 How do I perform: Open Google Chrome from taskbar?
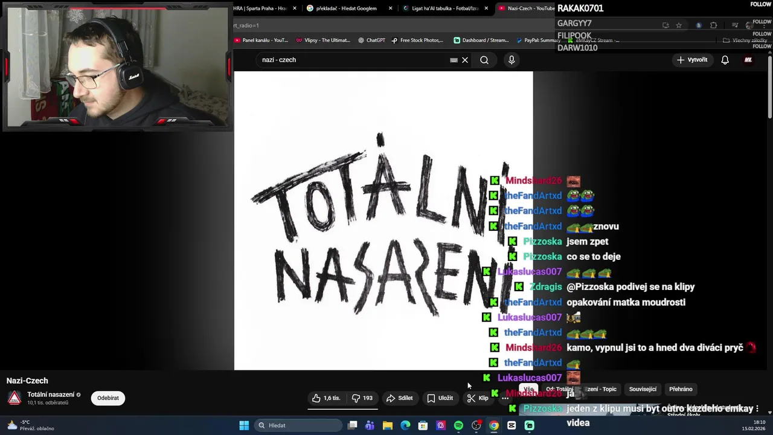click(x=494, y=425)
